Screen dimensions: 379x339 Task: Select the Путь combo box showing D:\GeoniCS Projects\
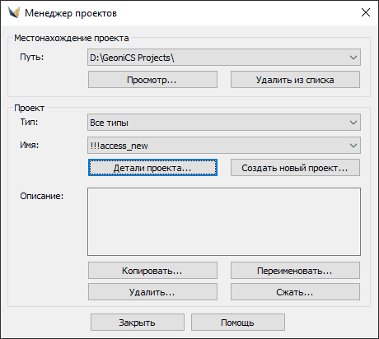[x=224, y=58]
